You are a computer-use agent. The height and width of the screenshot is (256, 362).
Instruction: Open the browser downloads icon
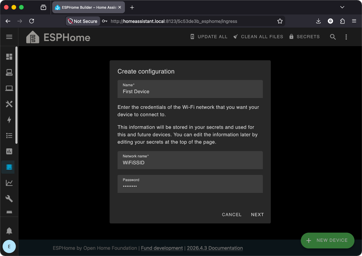click(x=318, y=21)
